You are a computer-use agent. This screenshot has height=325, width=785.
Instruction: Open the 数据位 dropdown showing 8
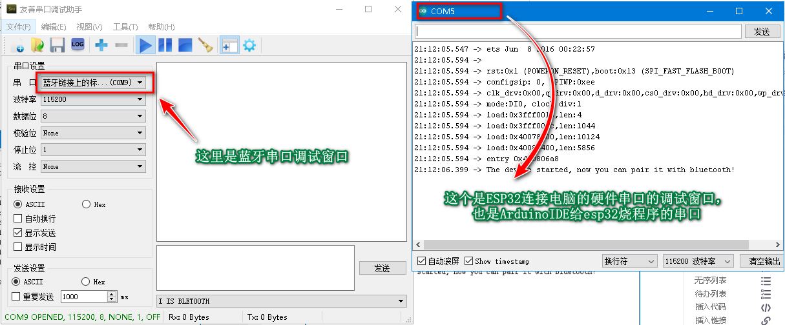(x=93, y=116)
